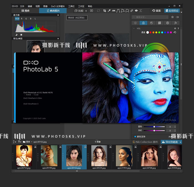This screenshot has width=194, height=187.
Task: Open the DxO 光学模块 menu
Action: (58, 6)
